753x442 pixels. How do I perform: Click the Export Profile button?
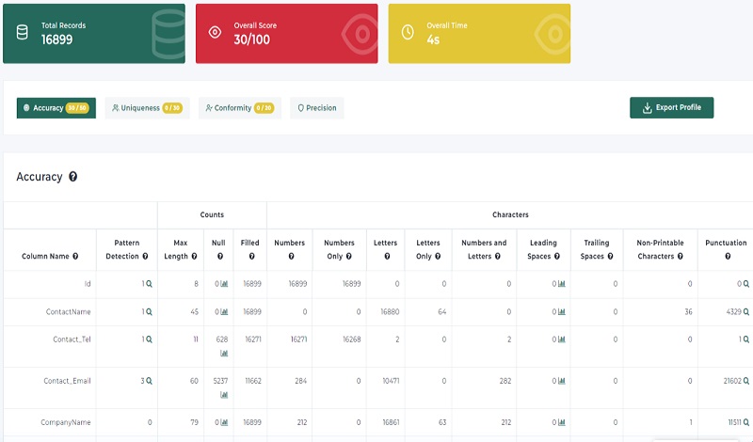[671, 107]
